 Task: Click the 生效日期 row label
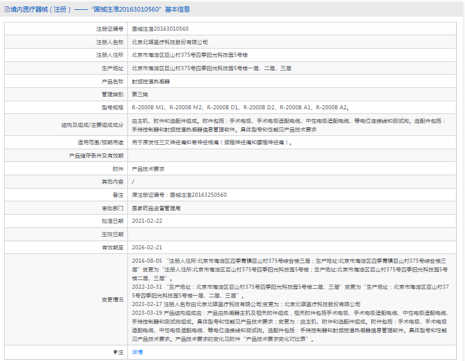(112, 234)
